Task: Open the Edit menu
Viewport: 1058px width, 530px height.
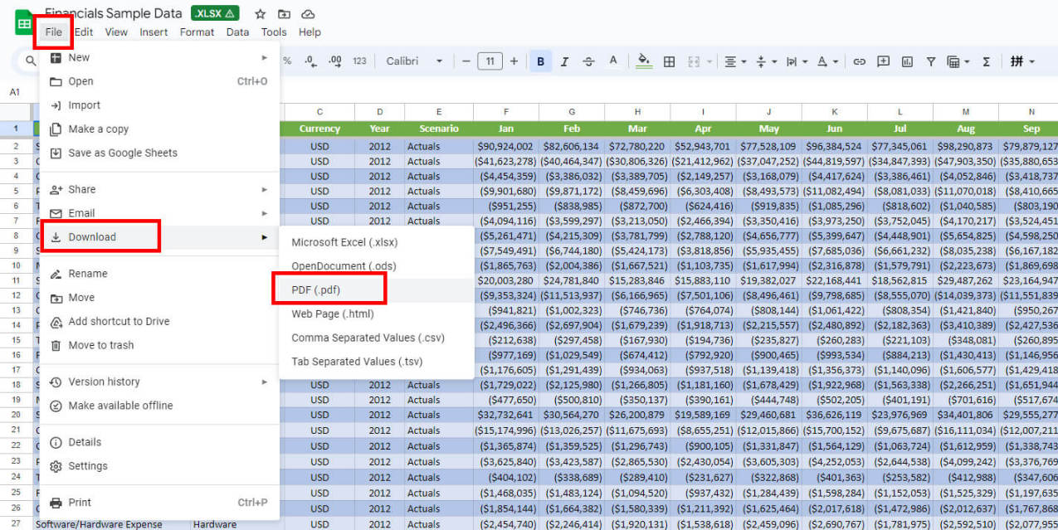Action: click(84, 32)
